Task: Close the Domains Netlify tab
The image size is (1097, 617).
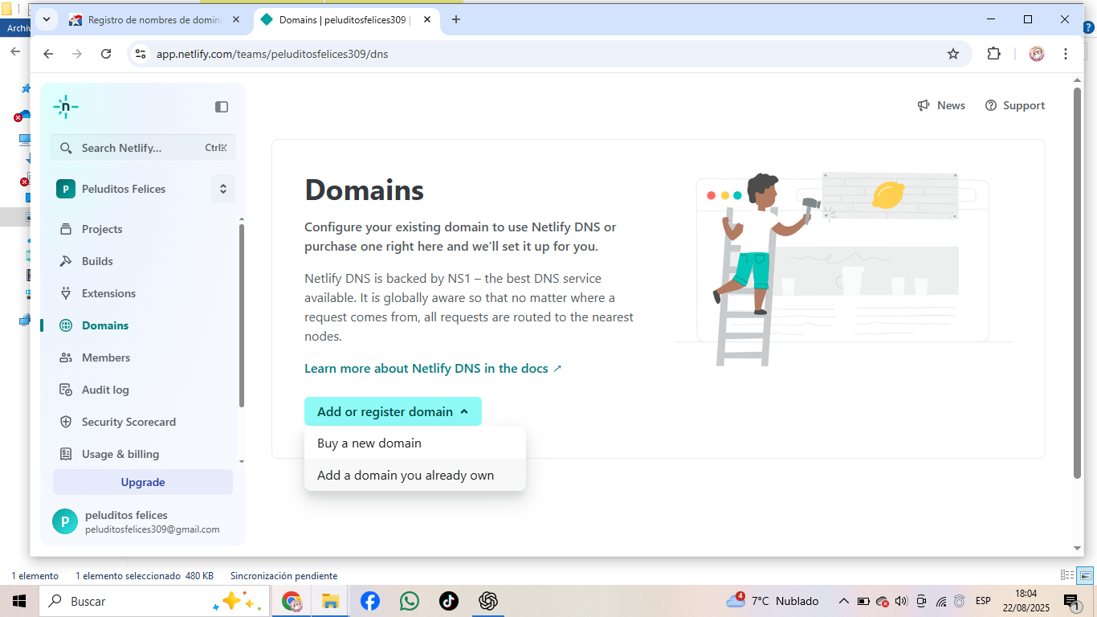Action: pos(427,20)
